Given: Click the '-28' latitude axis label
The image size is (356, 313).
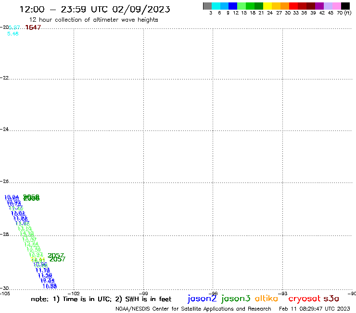Looking at the screenshot, I should coord(4,235).
